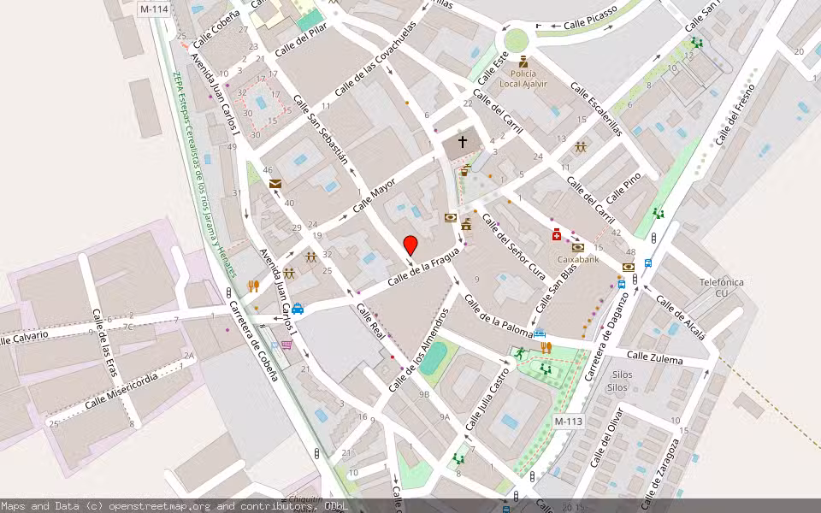Open the openstreetmap.org attribution link
Viewport: 821px width, 513px height.
pyautogui.click(x=159, y=506)
